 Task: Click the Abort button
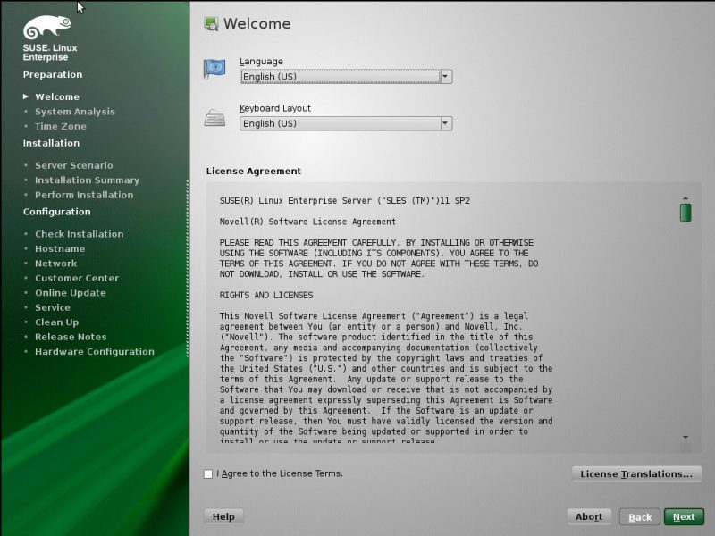coord(589,516)
